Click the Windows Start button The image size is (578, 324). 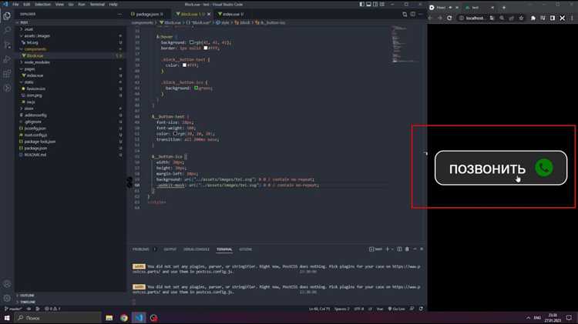pos(6,317)
